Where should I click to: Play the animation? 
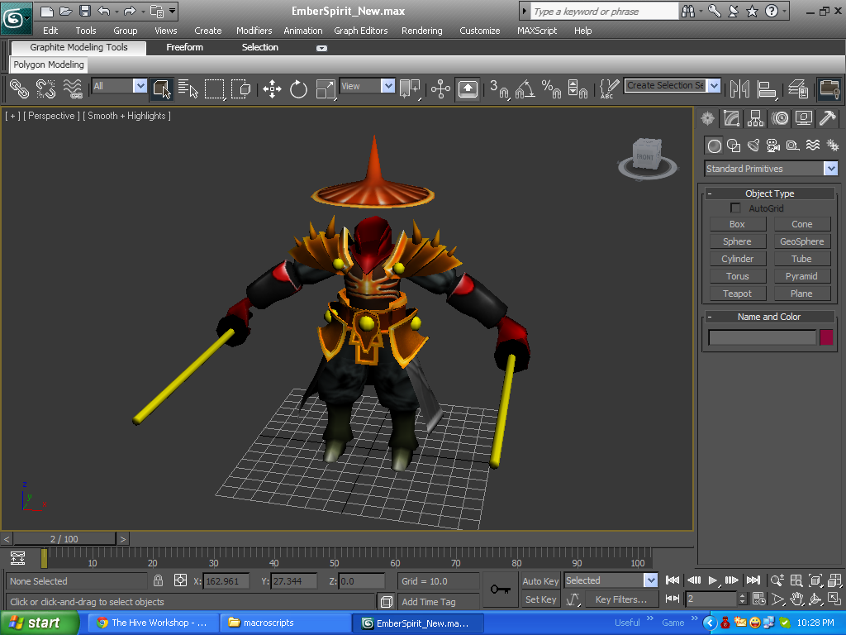point(713,580)
